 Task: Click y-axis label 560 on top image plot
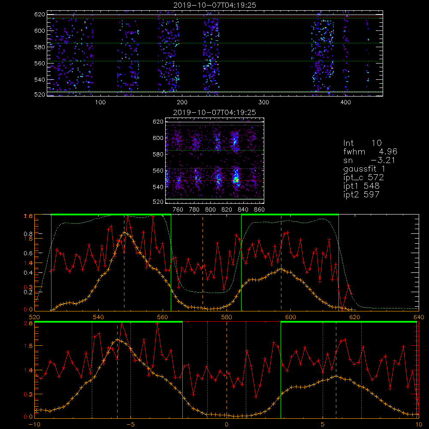tap(39, 63)
